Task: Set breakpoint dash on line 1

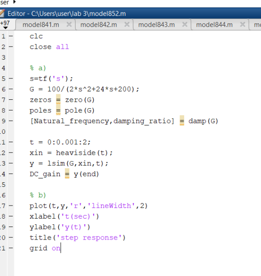Action: (11, 36)
